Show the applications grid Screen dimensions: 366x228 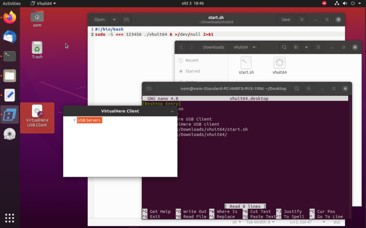click(x=10, y=218)
